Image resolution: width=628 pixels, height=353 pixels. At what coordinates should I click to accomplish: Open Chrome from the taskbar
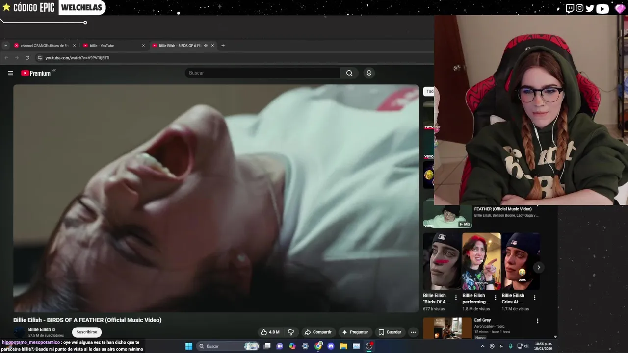pos(318,346)
